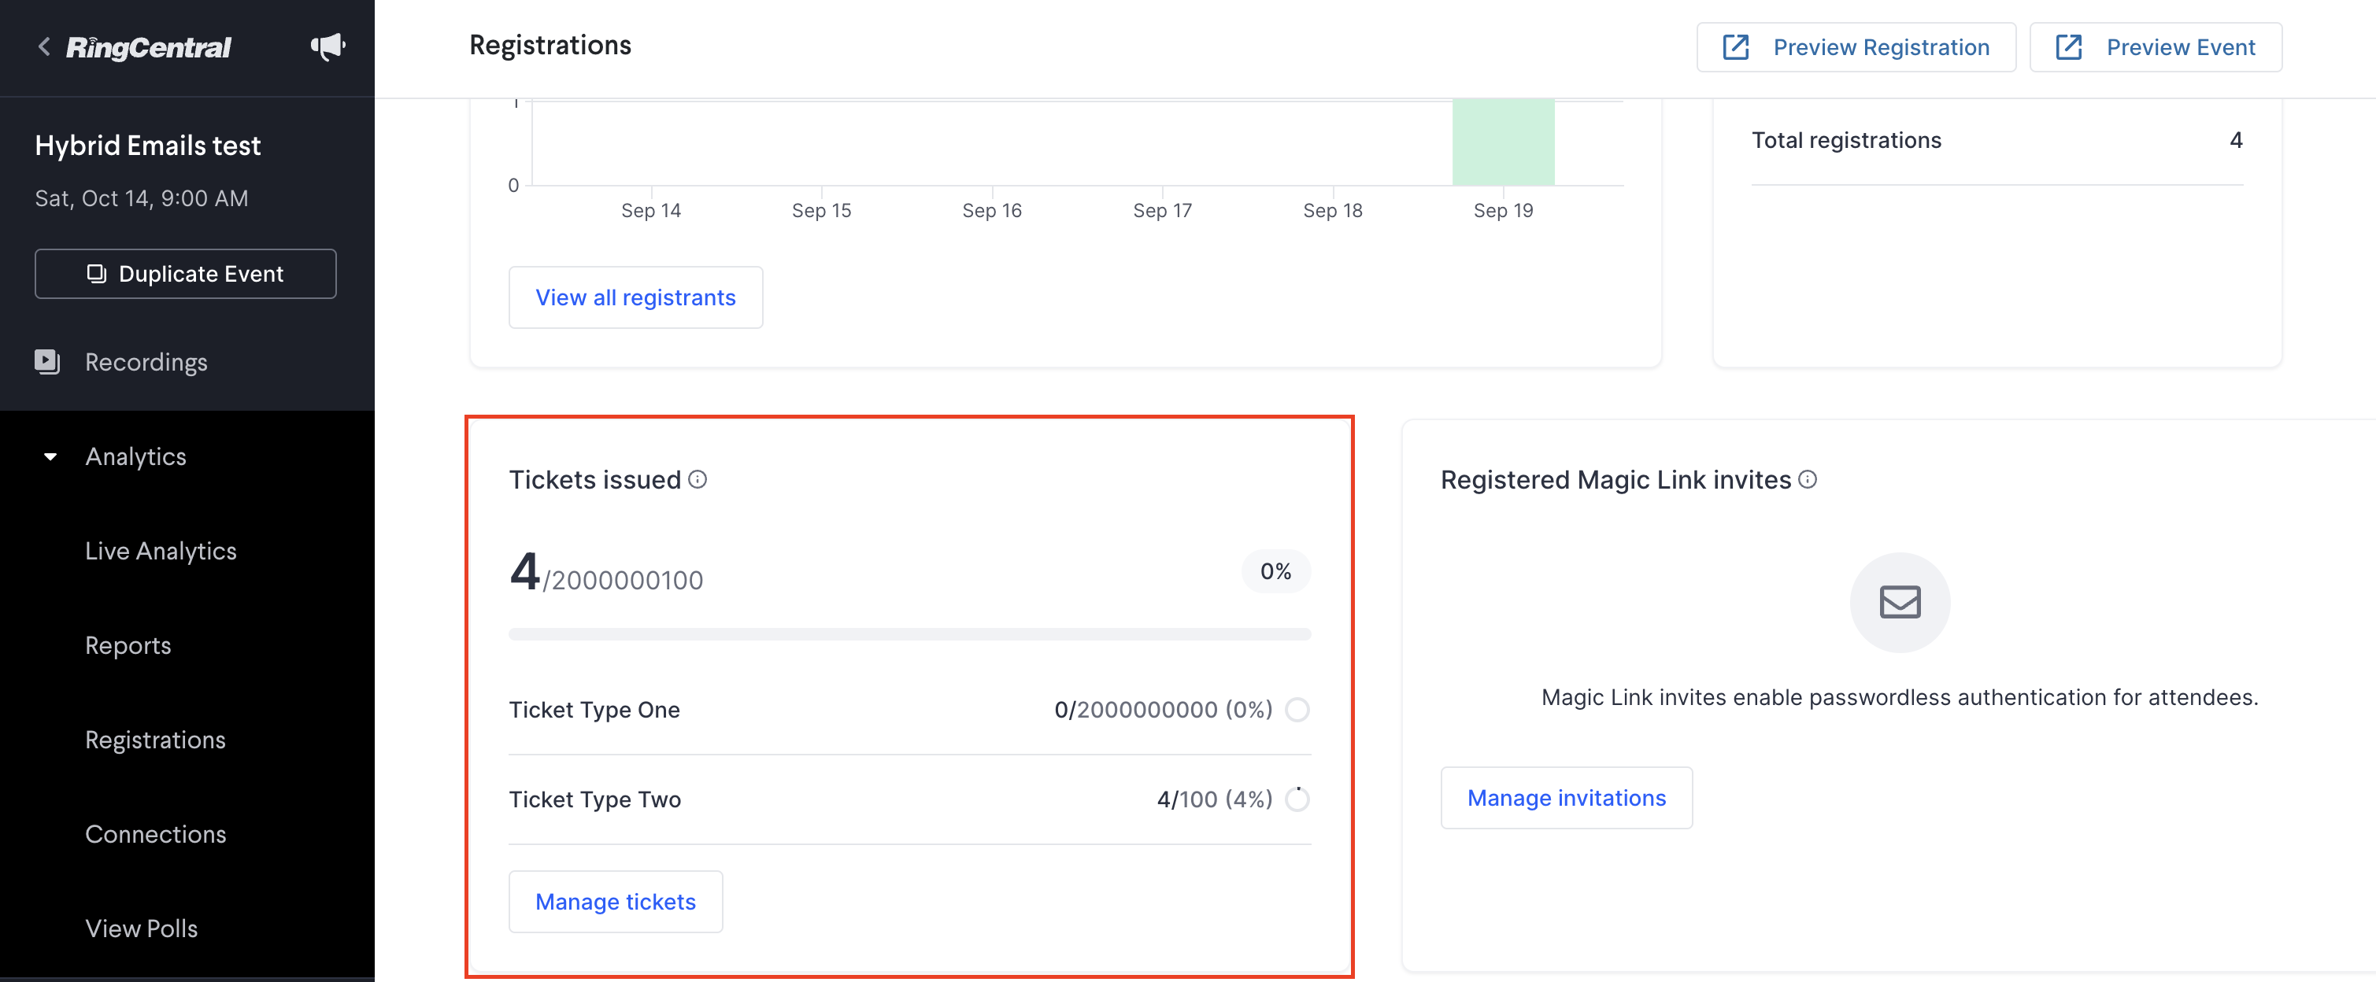This screenshot has width=2376, height=982.
Task: Click the Ticket Type One label
Action: click(x=594, y=710)
